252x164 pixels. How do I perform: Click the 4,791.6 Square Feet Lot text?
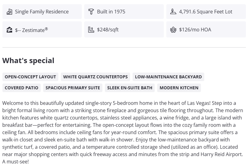pyautogui.click(x=205, y=12)
